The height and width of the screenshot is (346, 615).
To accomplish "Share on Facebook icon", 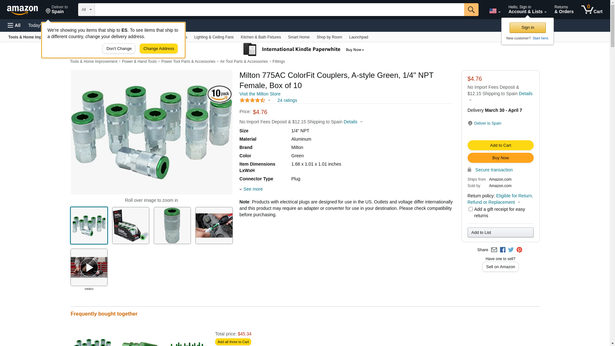I will tap(503, 250).
